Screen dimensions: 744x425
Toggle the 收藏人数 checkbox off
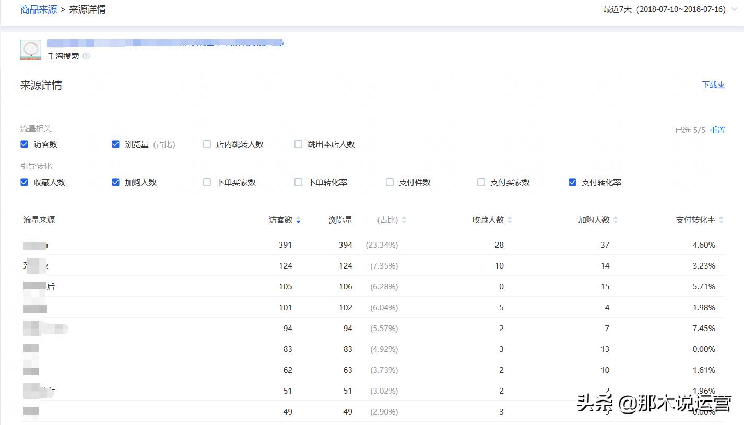pyautogui.click(x=24, y=183)
